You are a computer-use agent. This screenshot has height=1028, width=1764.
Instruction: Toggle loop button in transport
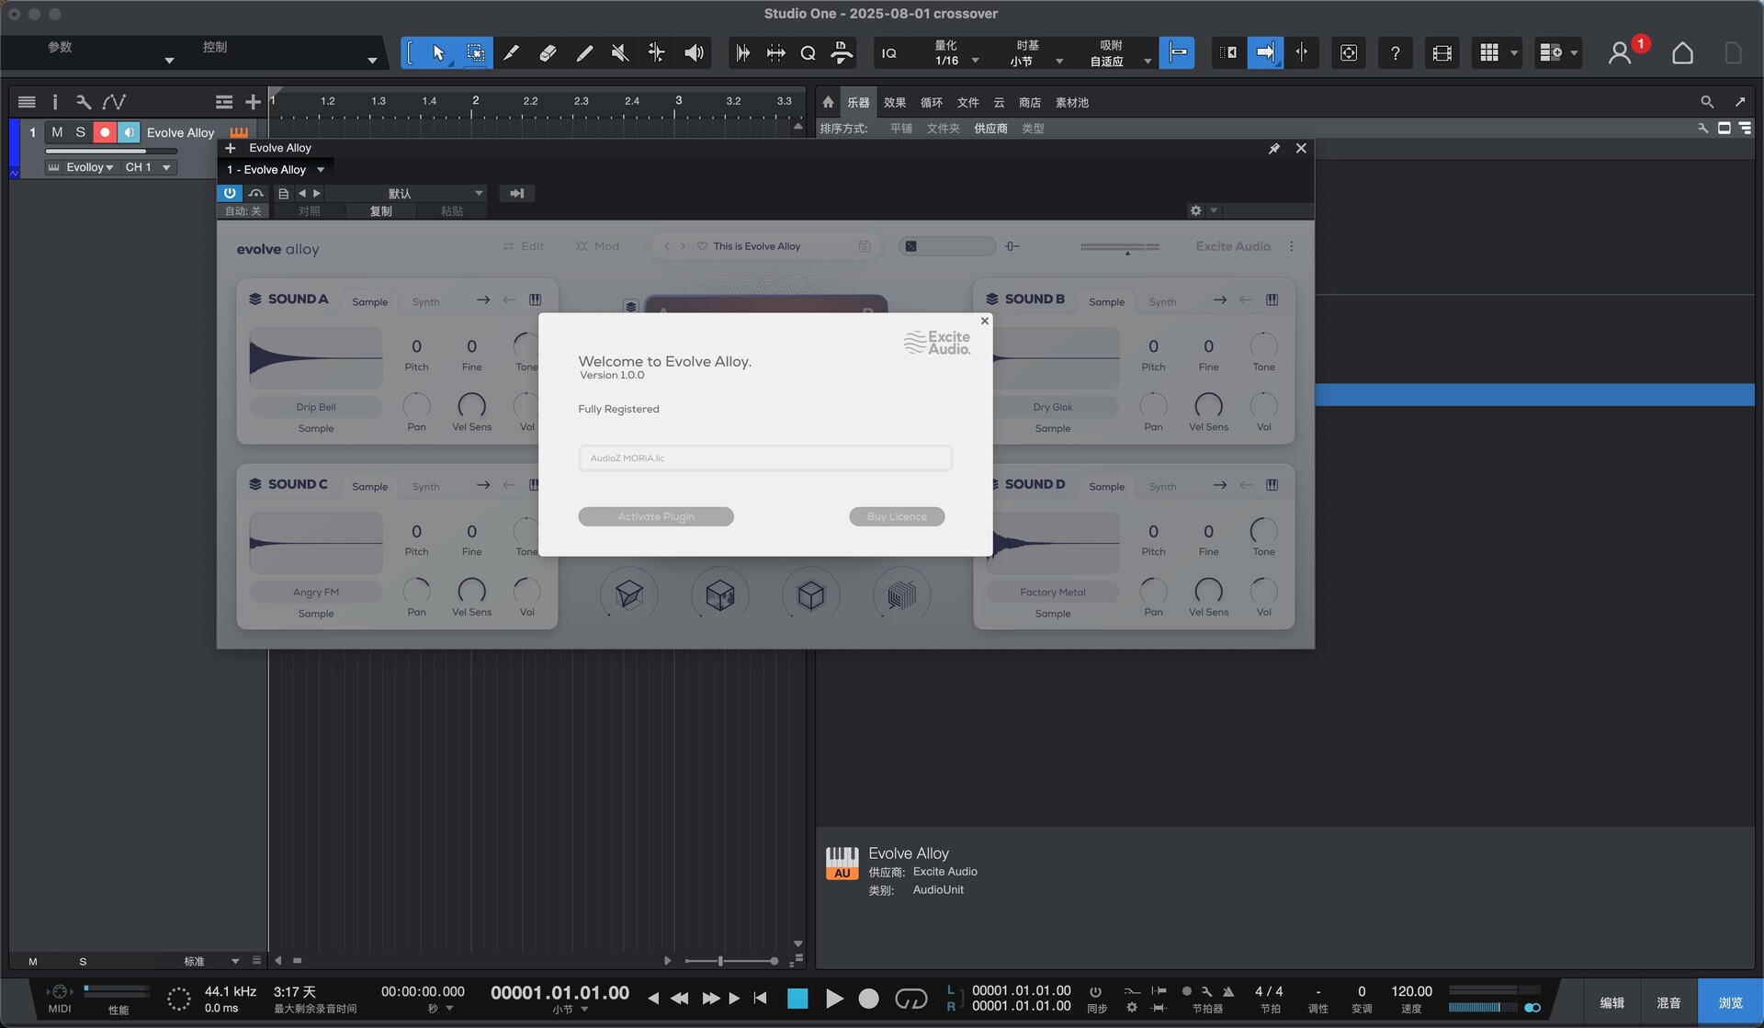click(910, 998)
